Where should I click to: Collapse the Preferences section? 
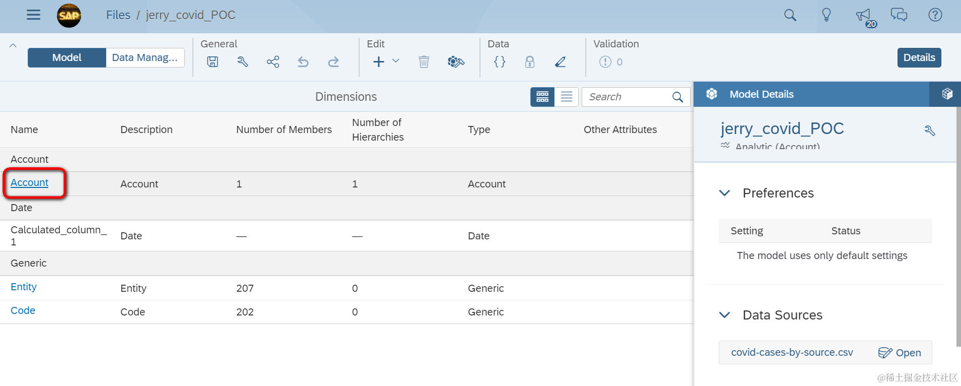point(725,193)
